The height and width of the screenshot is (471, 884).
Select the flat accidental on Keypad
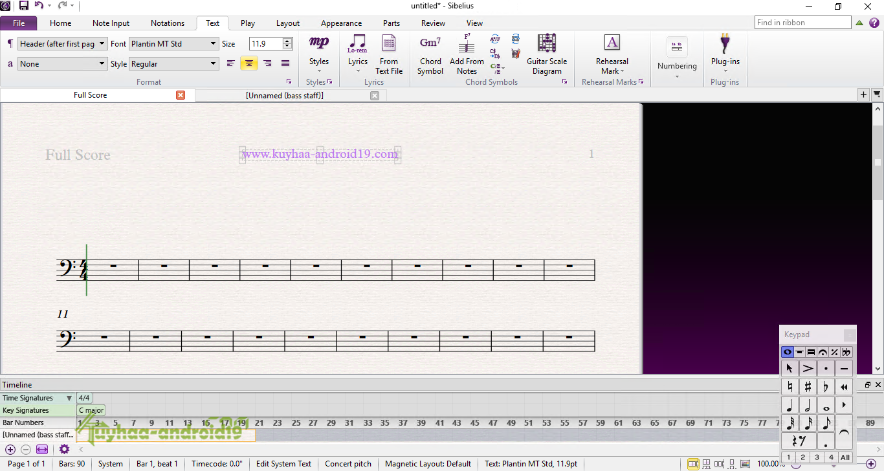point(826,387)
